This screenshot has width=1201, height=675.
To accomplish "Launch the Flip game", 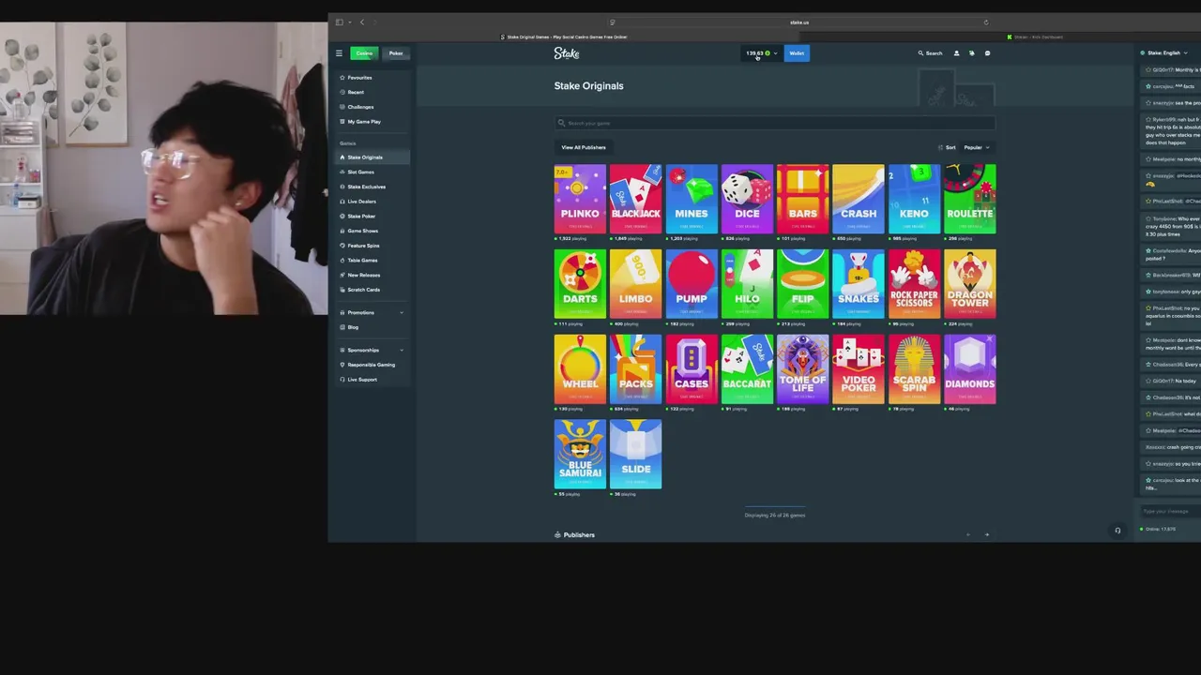I will [803, 283].
